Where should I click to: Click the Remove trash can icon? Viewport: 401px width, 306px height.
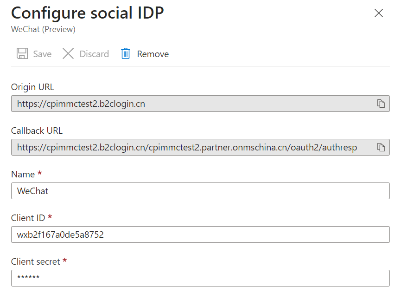(x=126, y=54)
